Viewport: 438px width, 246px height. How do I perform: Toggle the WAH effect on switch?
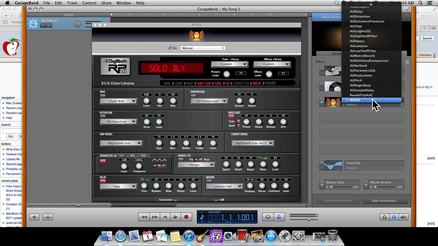103,96
